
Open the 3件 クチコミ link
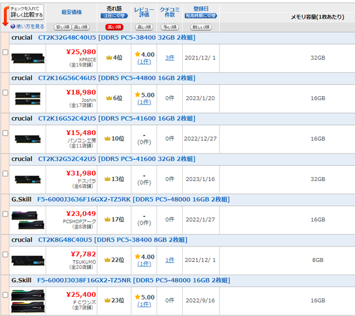click(x=170, y=58)
